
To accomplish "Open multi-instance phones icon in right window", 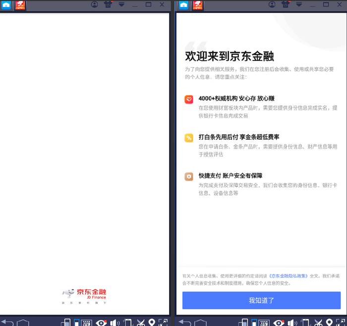I will (243, 323).
